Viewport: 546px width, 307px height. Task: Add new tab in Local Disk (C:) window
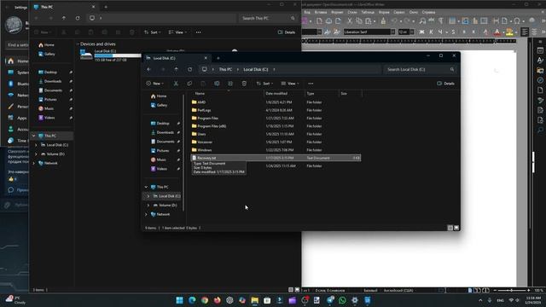pyautogui.click(x=218, y=58)
